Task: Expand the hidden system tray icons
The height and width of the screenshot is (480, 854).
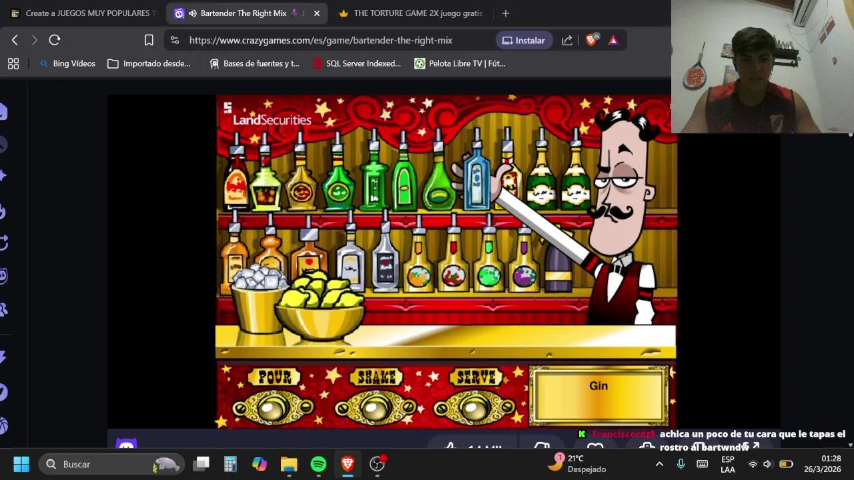Action: click(x=659, y=464)
